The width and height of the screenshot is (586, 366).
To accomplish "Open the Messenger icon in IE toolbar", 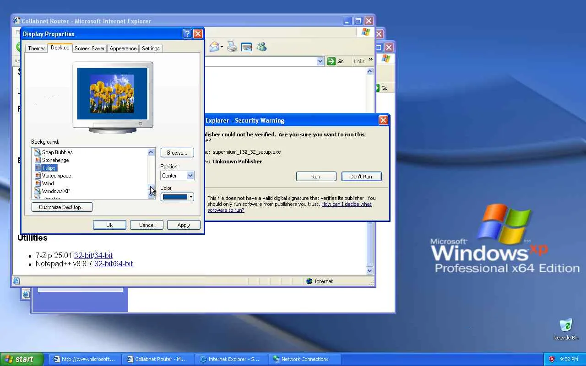I will 261,47.
